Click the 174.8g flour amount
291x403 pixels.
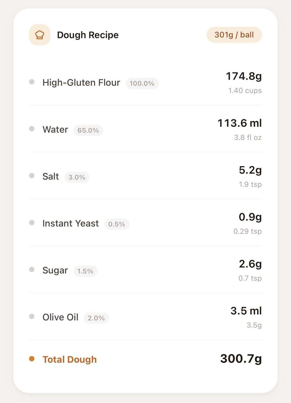pyautogui.click(x=244, y=76)
